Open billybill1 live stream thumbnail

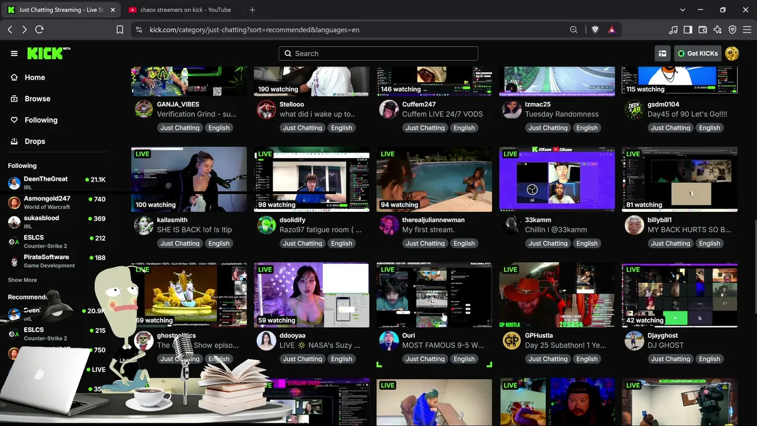pyautogui.click(x=680, y=179)
